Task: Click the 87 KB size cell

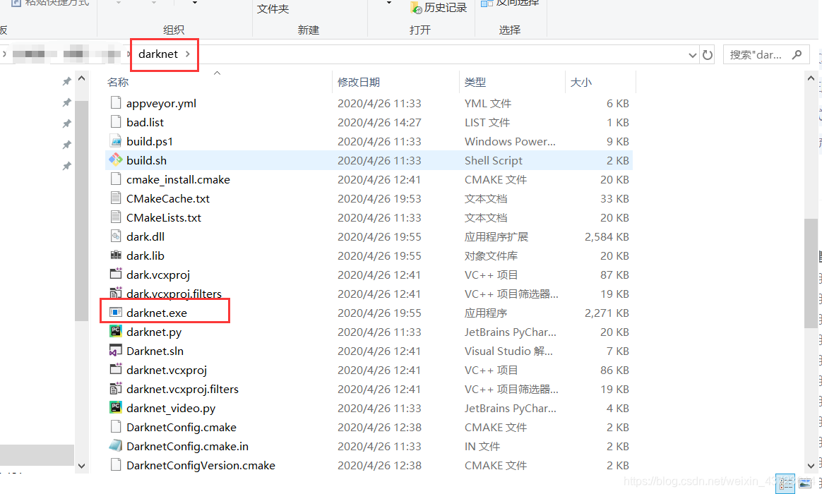Action: pyautogui.click(x=615, y=275)
